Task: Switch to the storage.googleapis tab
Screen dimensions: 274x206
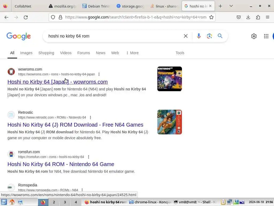Action: 130,6
